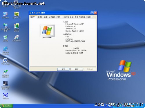The image size is (145, 108).
Task: Open the V3Pro 2002 Deluxe shortcut
Action: pyautogui.click(x=17, y=5)
